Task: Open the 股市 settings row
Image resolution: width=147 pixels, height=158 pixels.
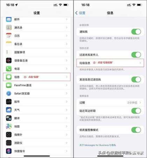Action: point(37,102)
